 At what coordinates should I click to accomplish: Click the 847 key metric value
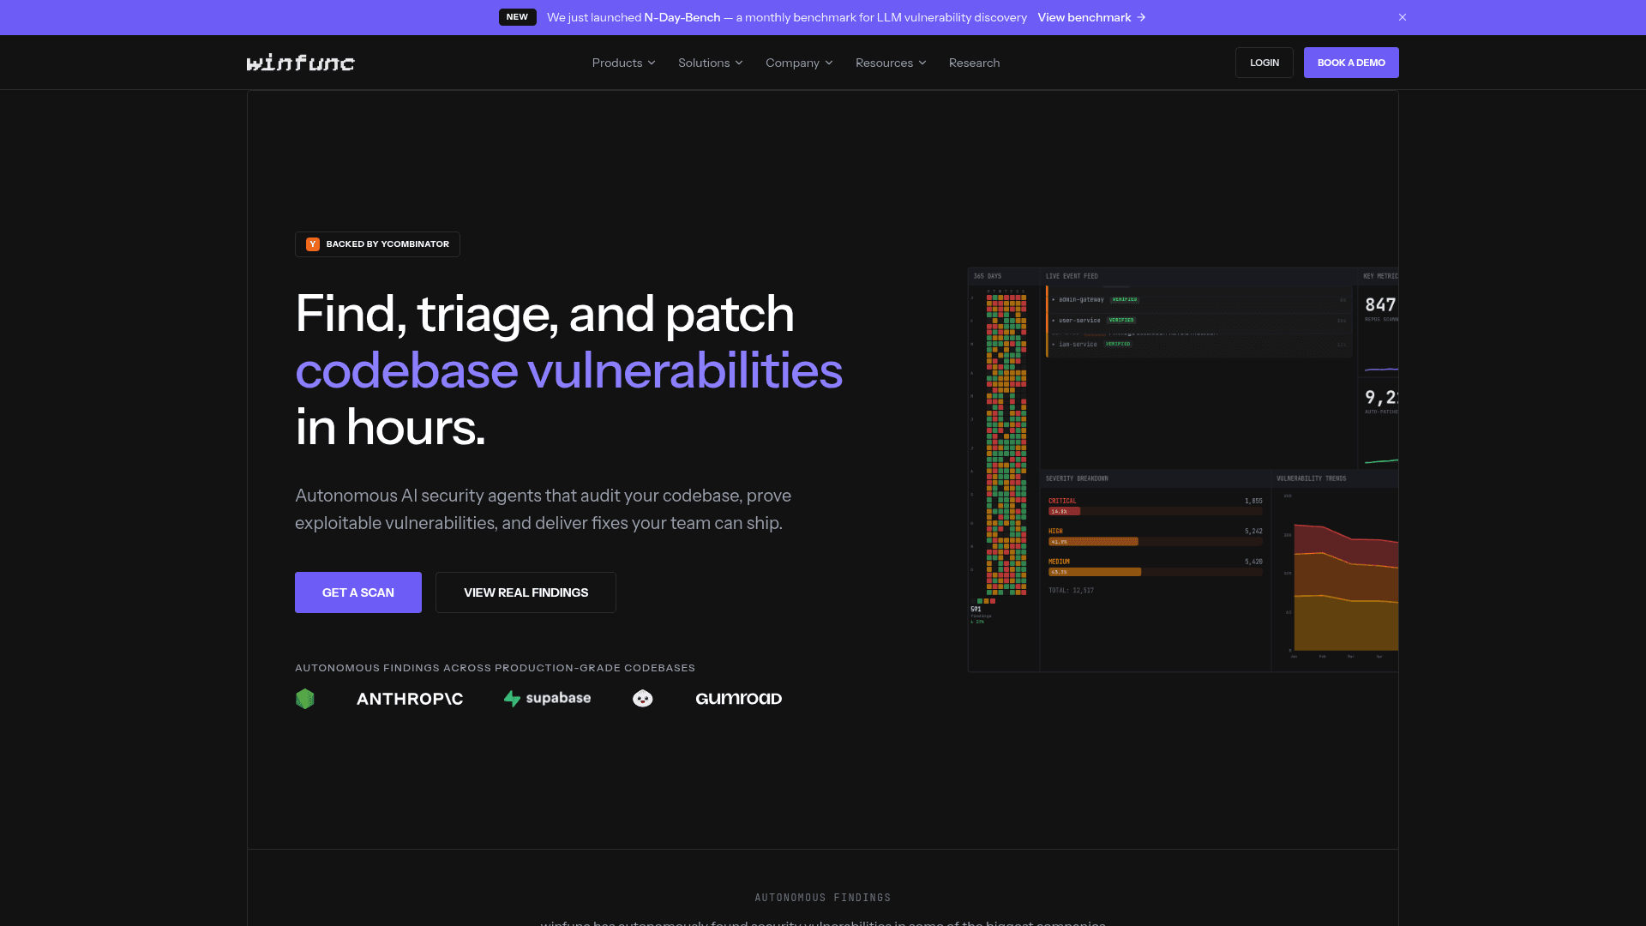[1380, 304]
